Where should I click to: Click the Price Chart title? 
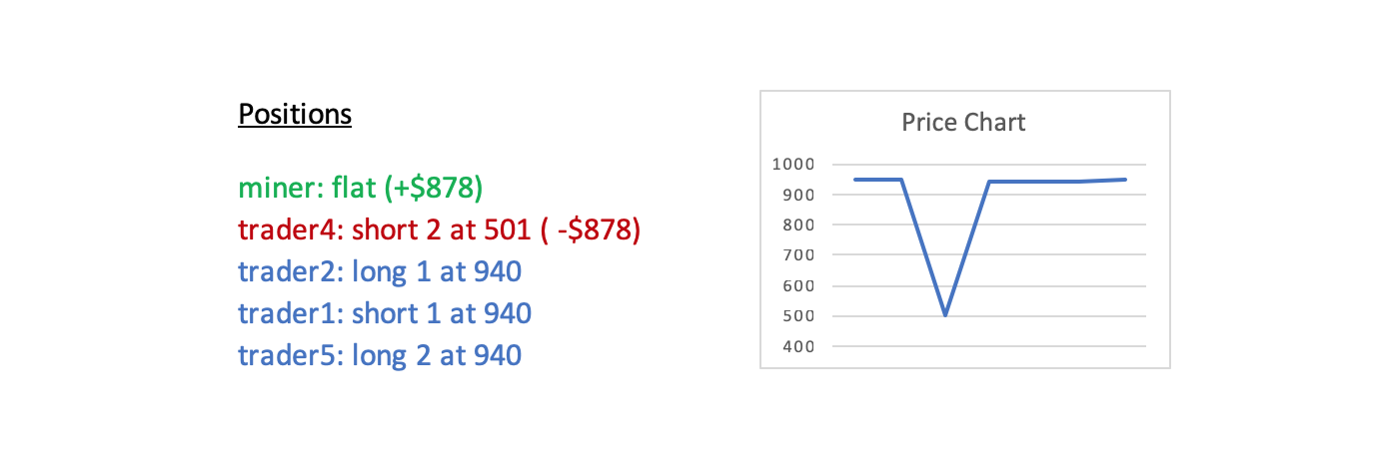tap(963, 123)
